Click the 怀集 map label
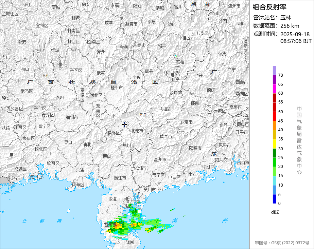 pyautogui.click(x=222, y=54)
